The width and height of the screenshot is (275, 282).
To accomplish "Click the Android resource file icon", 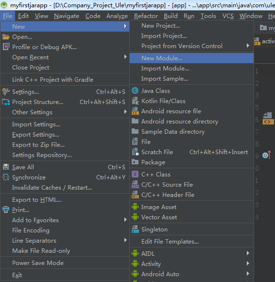I will 135,111.
